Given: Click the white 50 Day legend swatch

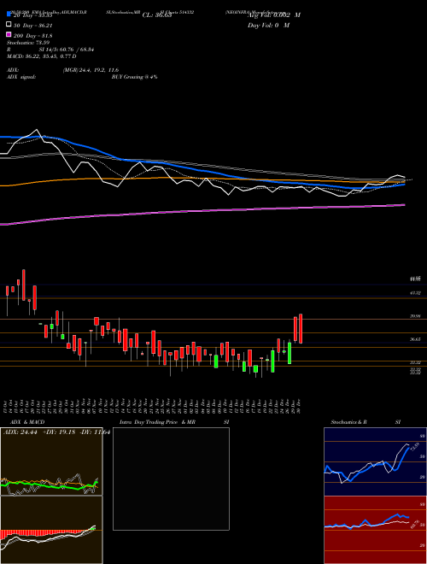Looking at the screenshot, I should (9, 24).
